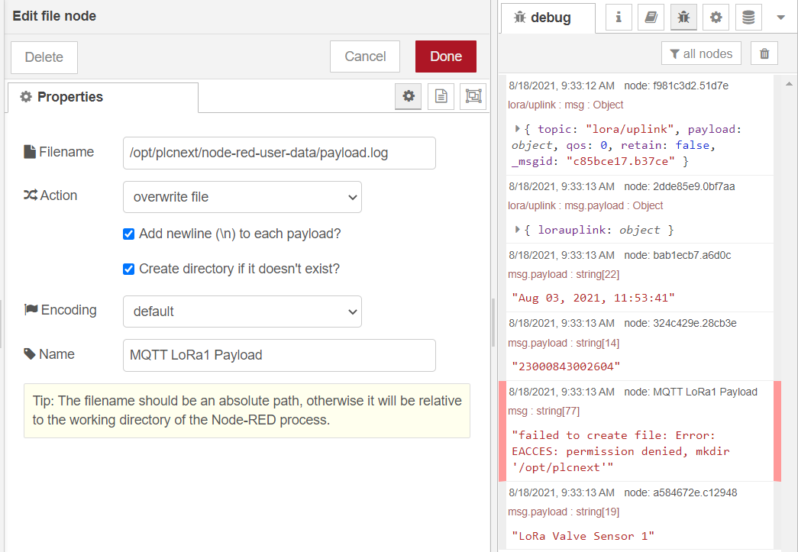Click the "Aug 03, 2021, 11:53:41" payload string
The width and height of the screenshot is (798, 552).
(593, 298)
